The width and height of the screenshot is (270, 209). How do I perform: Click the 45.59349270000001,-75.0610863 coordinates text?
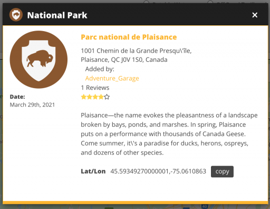[x=158, y=172]
